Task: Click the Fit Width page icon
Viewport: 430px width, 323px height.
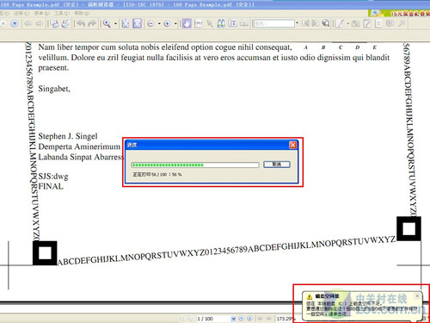Action: pos(138,23)
